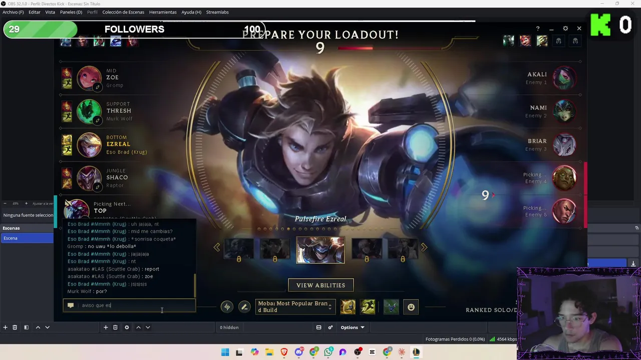Click Zoe's champion portrait in team list
641x360 pixels.
pos(89,77)
